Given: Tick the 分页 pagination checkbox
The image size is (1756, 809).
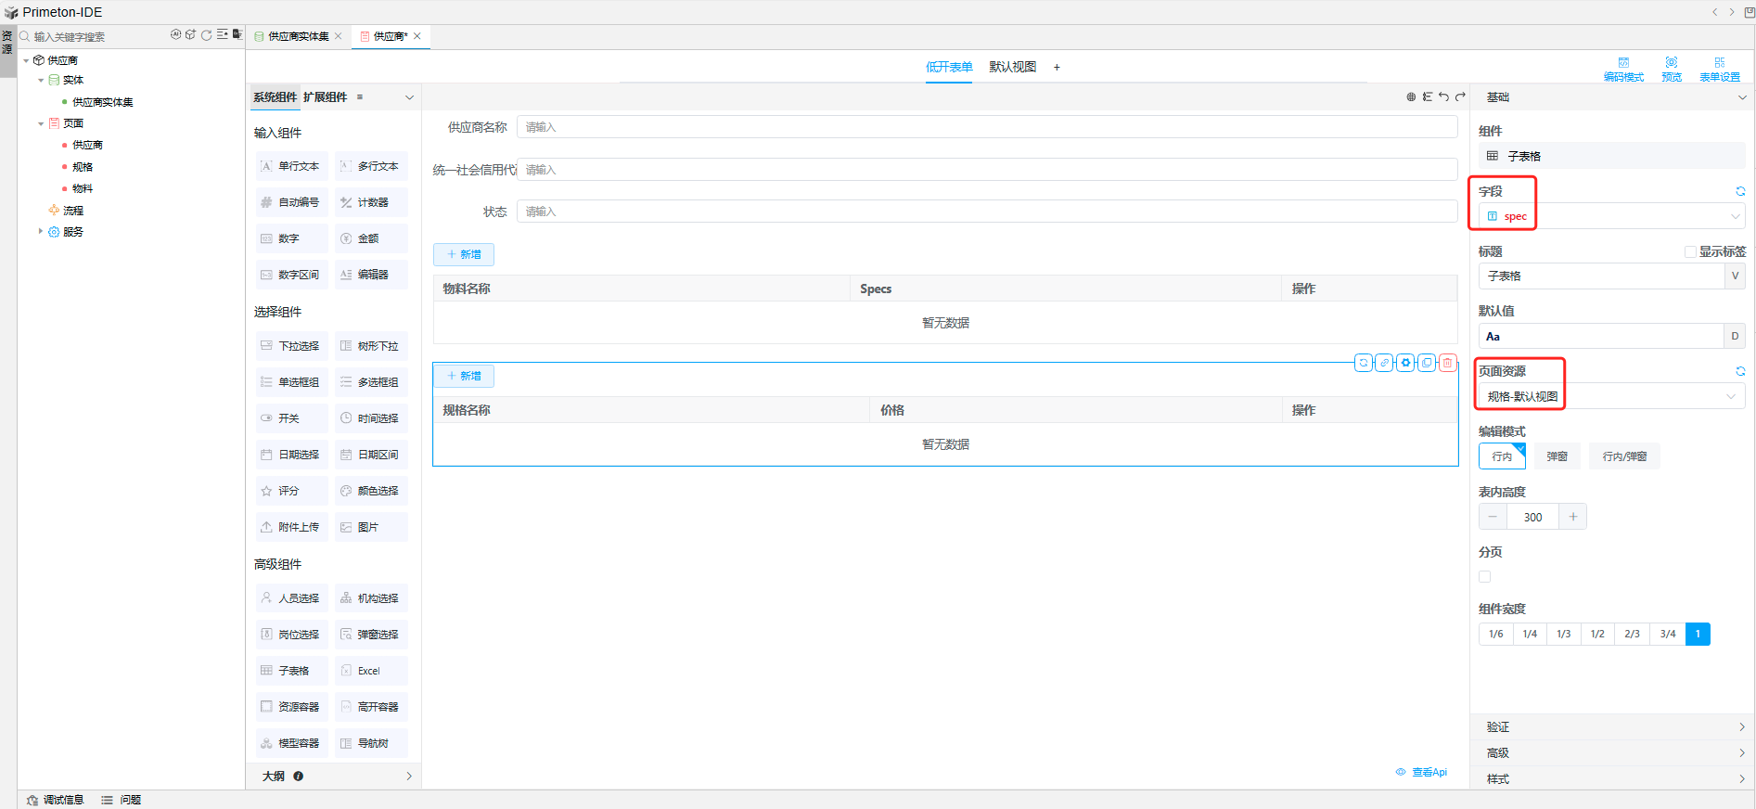Looking at the screenshot, I should coord(1485,577).
